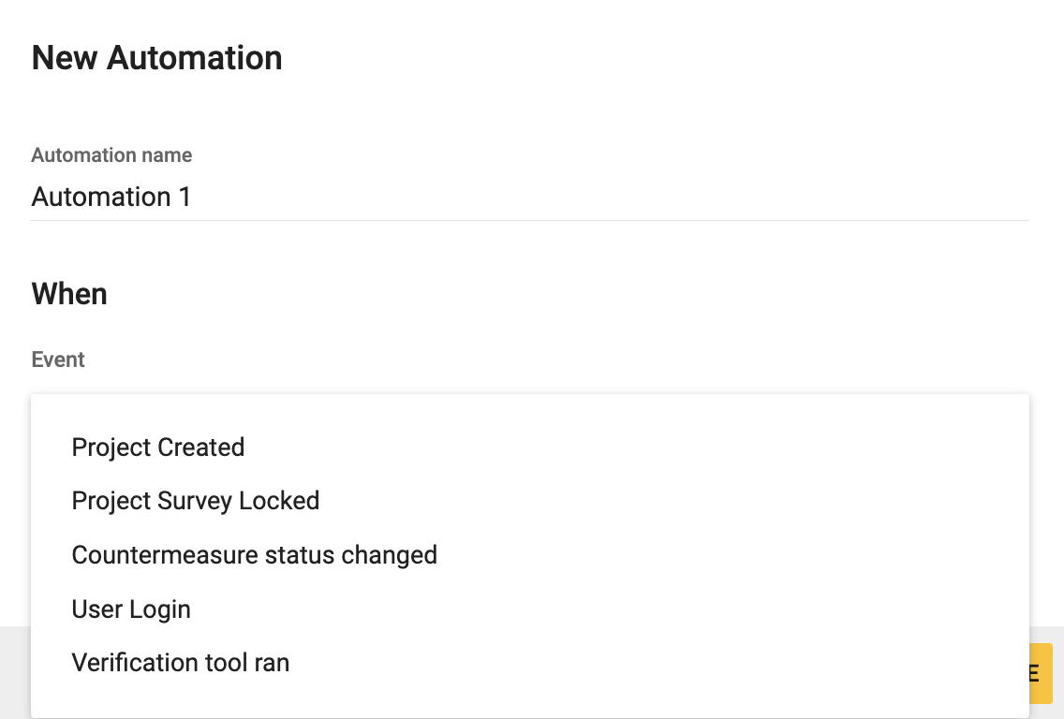The height and width of the screenshot is (719, 1064).
Task: Select User Login as the trigger event
Action: 131,609
